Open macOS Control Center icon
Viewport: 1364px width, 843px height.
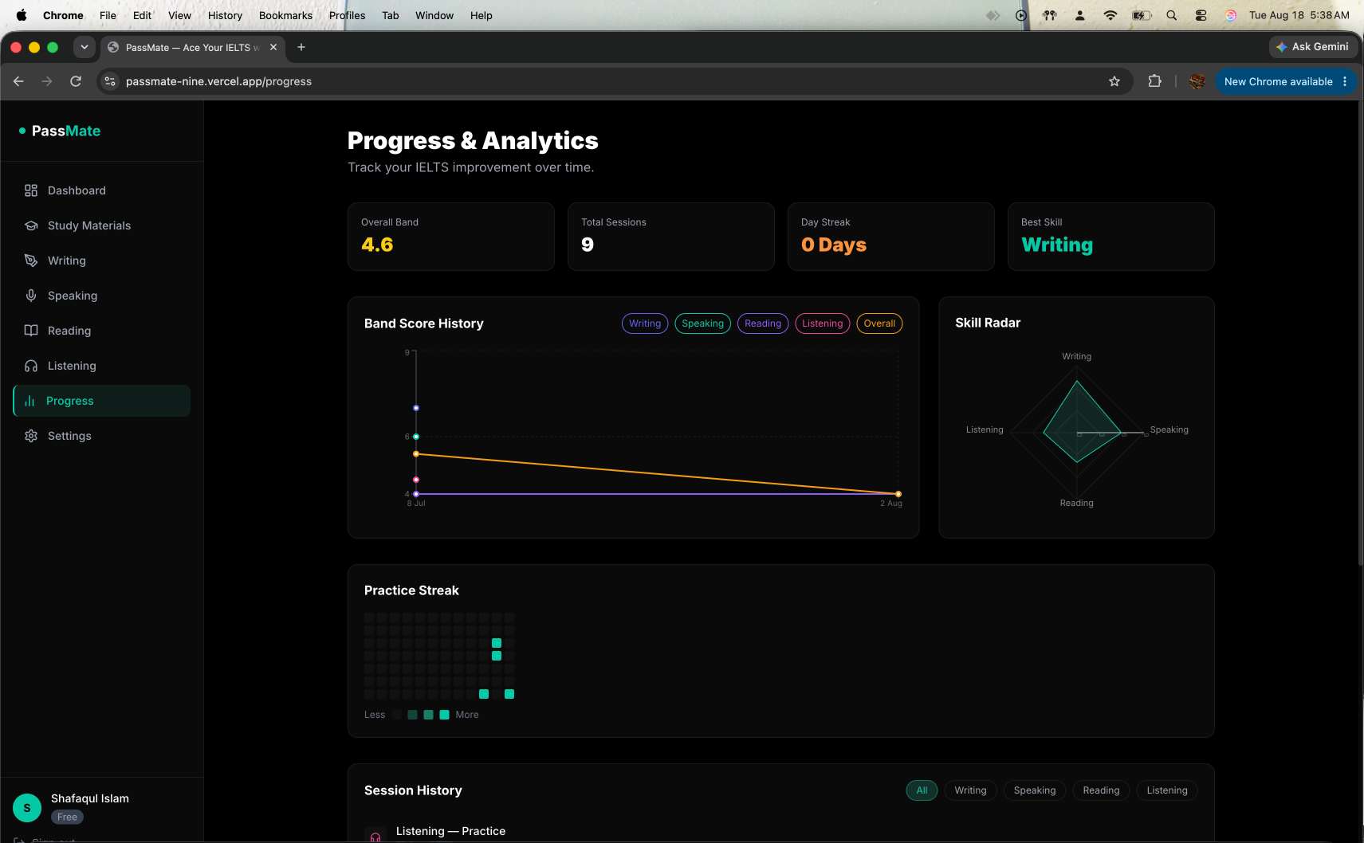(1201, 15)
